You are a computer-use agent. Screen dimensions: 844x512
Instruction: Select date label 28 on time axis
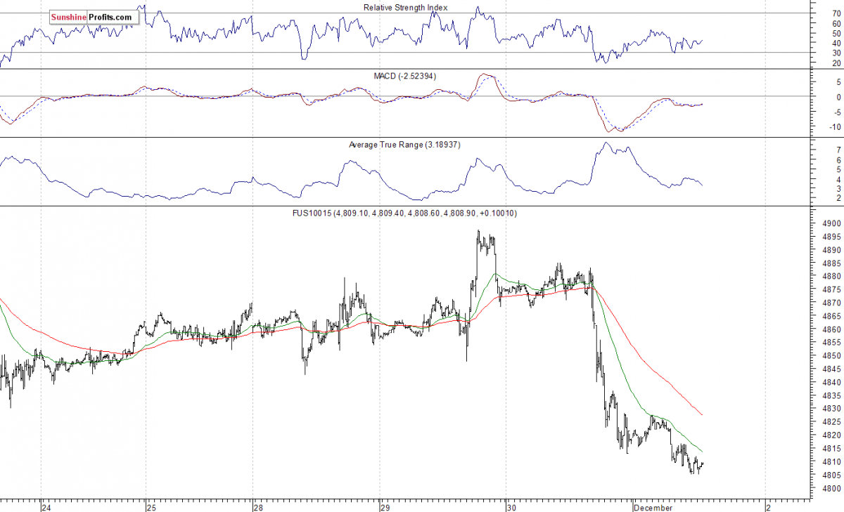[259, 506]
